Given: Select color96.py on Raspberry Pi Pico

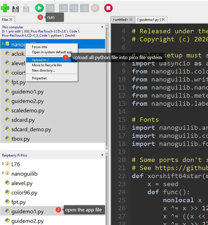Looking at the screenshot, I should pyautogui.click(x=24, y=193).
